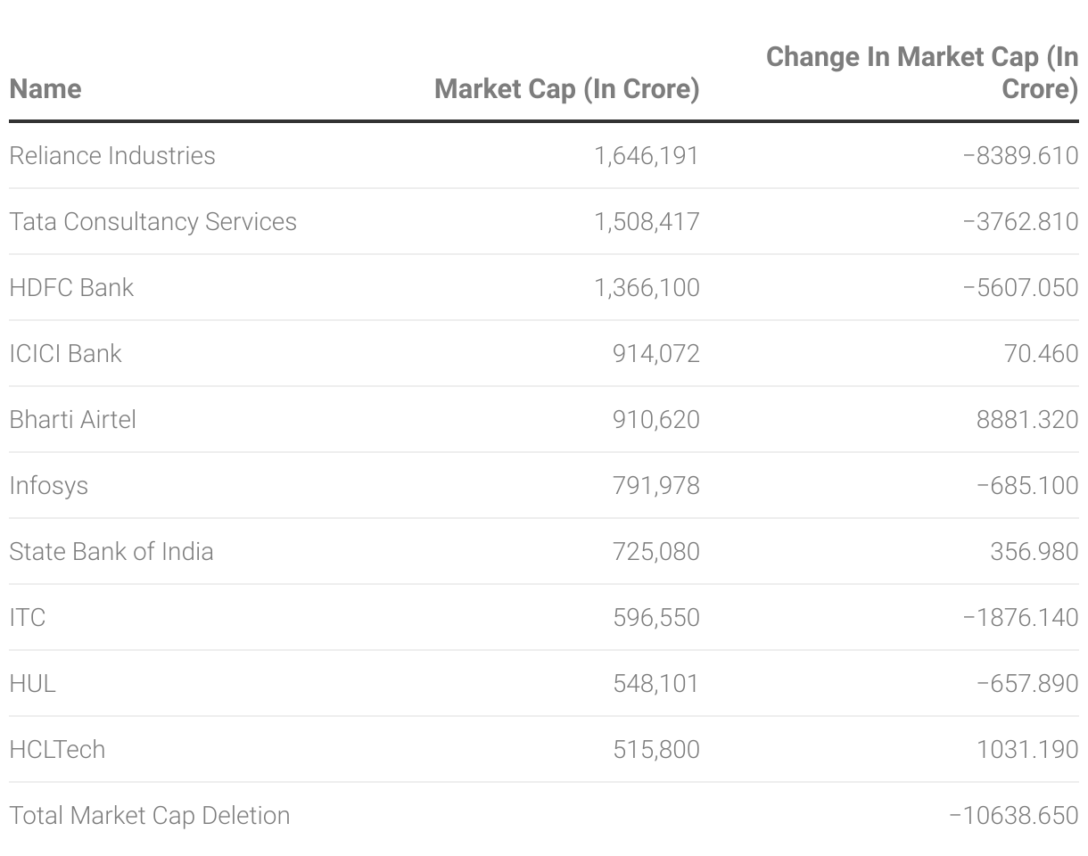Viewport: 1088px width, 856px height.
Task: Click the Name column header
Action: [45, 89]
